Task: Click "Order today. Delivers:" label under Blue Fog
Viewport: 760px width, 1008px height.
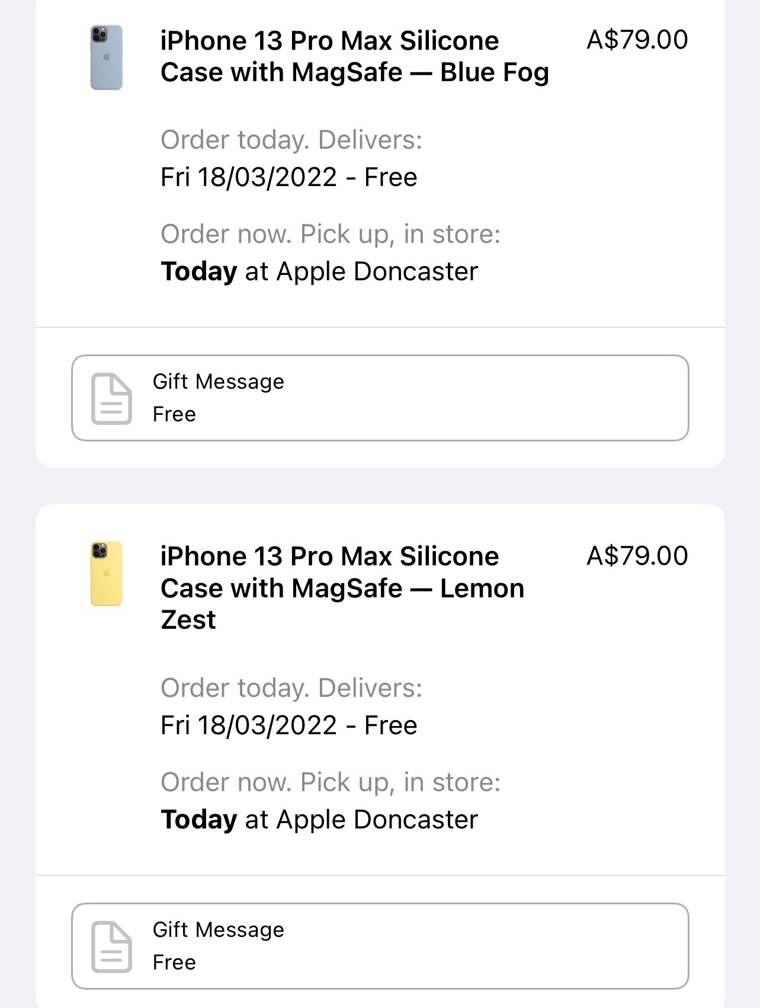Action: tap(291, 140)
